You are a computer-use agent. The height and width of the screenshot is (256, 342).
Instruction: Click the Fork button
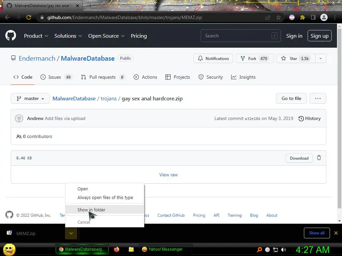coord(254,58)
